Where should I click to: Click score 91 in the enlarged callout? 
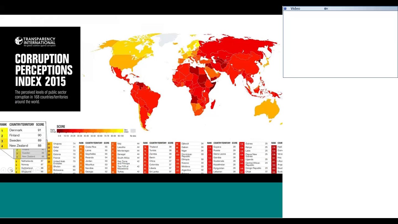pyautogui.click(x=39, y=130)
